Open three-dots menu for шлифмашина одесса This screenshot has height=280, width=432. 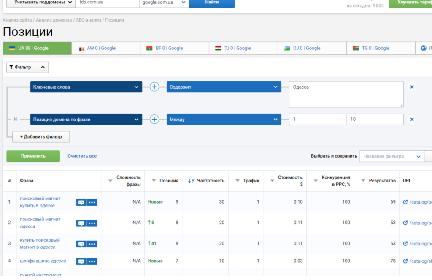[92, 261]
